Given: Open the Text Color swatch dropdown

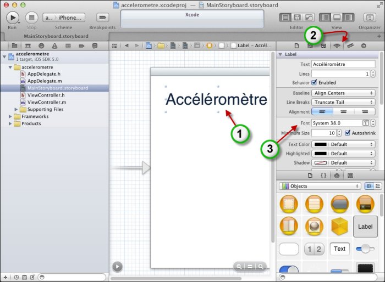Looking at the screenshot, I should coord(343,144).
